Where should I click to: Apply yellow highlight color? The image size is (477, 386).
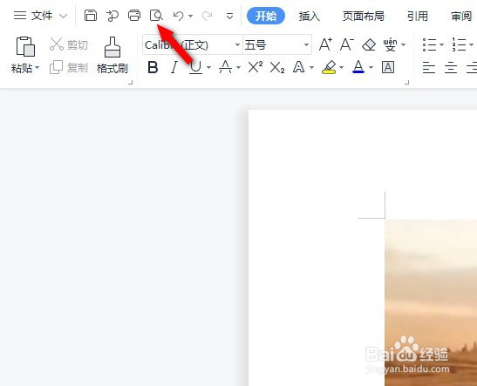click(x=329, y=67)
